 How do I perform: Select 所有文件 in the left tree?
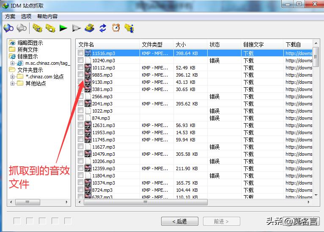27,50
